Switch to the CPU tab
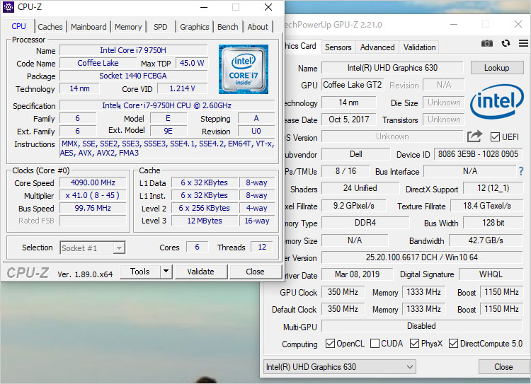 click(x=18, y=26)
